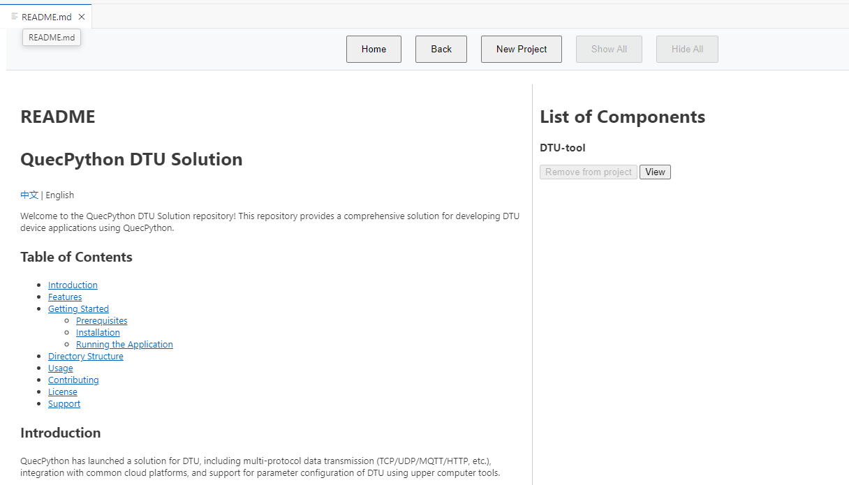
Task: Click the Table of Contents heading
Action: click(76, 257)
